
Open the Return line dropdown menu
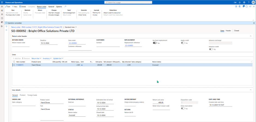36,58
